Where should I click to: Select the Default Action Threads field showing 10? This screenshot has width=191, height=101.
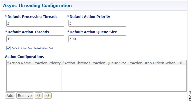tap(35, 39)
